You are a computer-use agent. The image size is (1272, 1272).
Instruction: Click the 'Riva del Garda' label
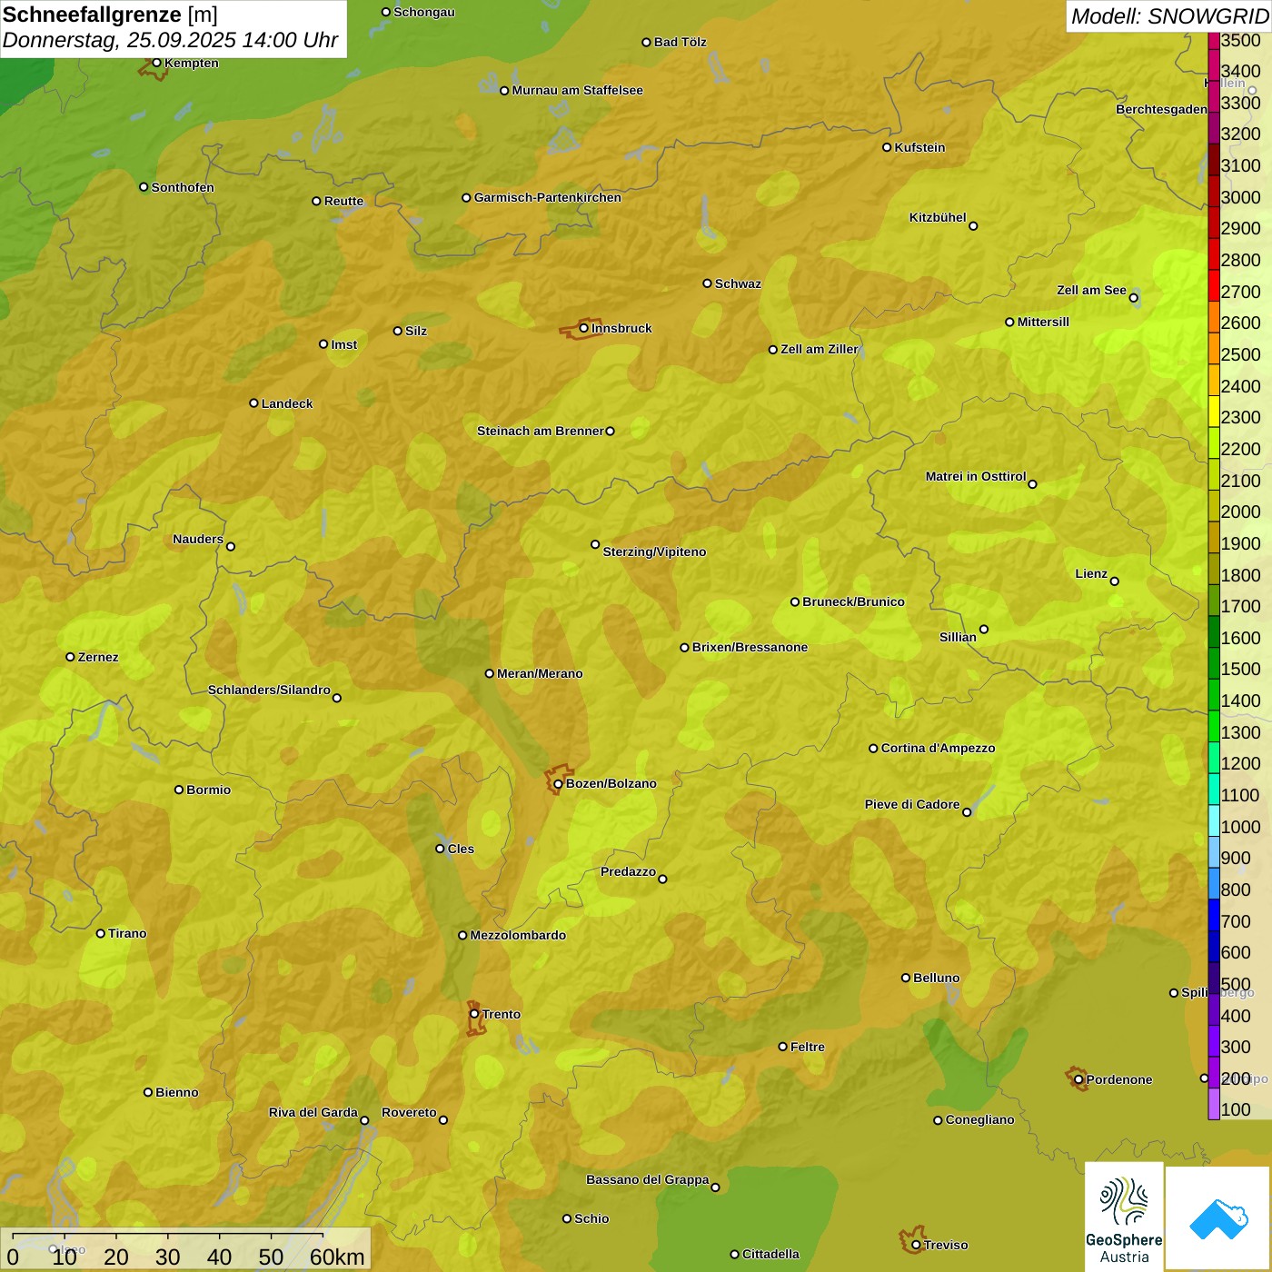tap(313, 1112)
